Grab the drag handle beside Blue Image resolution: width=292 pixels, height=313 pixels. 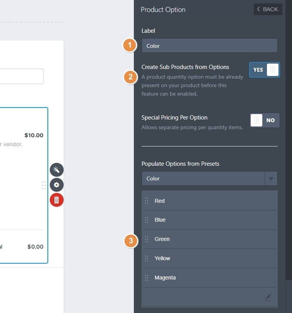pyautogui.click(x=147, y=220)
